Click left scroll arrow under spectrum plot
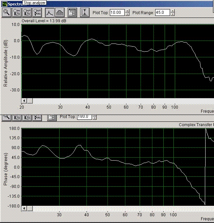This screenshot has height=223, width=214. click(x=24, y=101)
